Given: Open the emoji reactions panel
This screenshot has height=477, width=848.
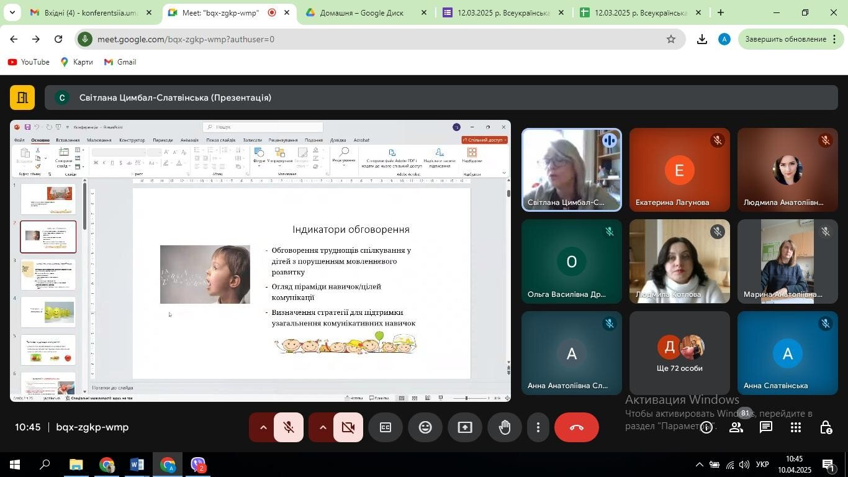Looking at the screenshot, I should click(425, 427).
